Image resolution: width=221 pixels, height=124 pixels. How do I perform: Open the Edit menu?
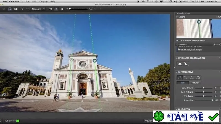tap(34, 1)
